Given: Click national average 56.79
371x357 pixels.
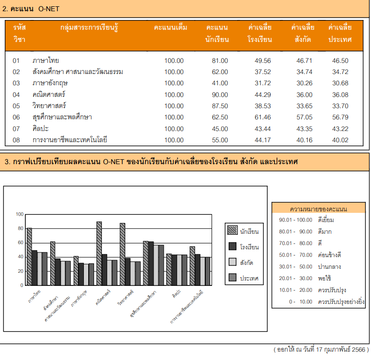Looking at the screenshot, I should pos(340,117).
